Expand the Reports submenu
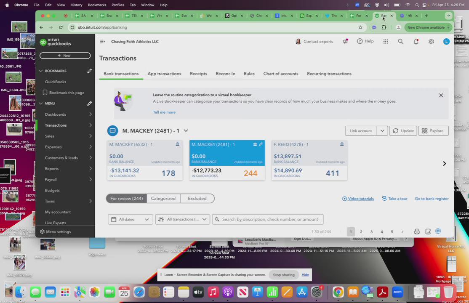 [91, 169]
